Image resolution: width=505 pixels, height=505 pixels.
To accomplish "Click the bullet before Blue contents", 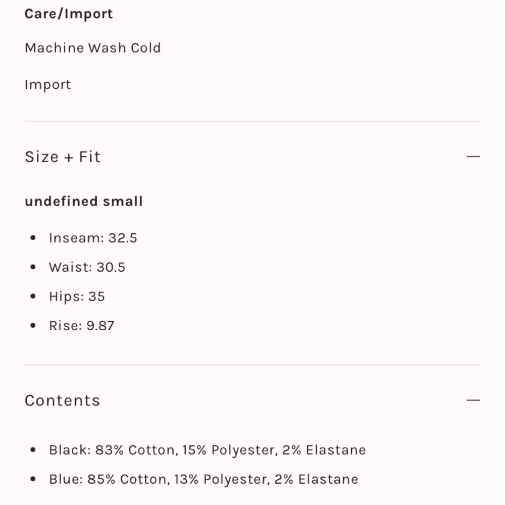I will coord(33,479).
